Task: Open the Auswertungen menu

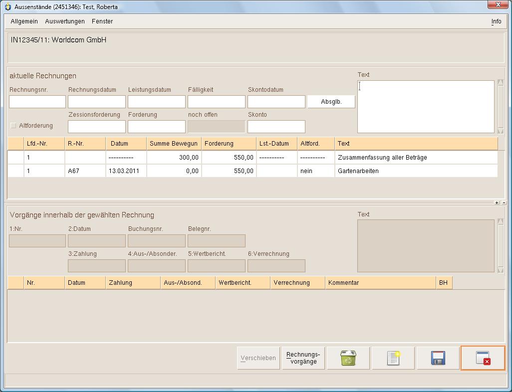Action: point(65,21)
